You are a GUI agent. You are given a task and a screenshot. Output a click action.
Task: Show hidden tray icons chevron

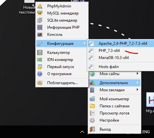82,132
